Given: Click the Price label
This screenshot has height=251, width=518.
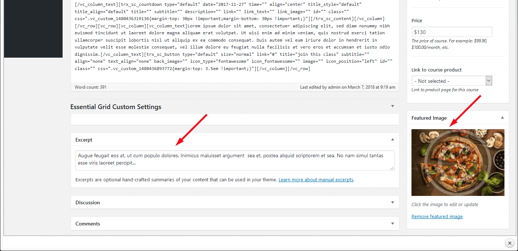Looking at the screenshot, I should pos(417,20).
